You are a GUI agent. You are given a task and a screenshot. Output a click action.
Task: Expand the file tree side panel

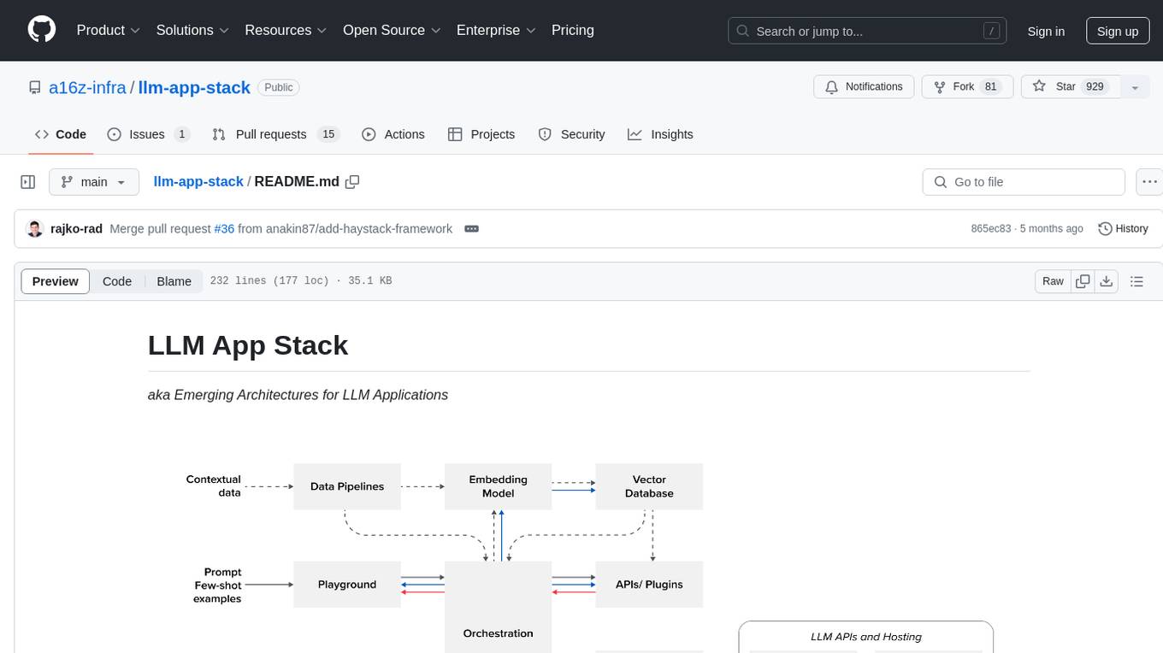point(28,182)
